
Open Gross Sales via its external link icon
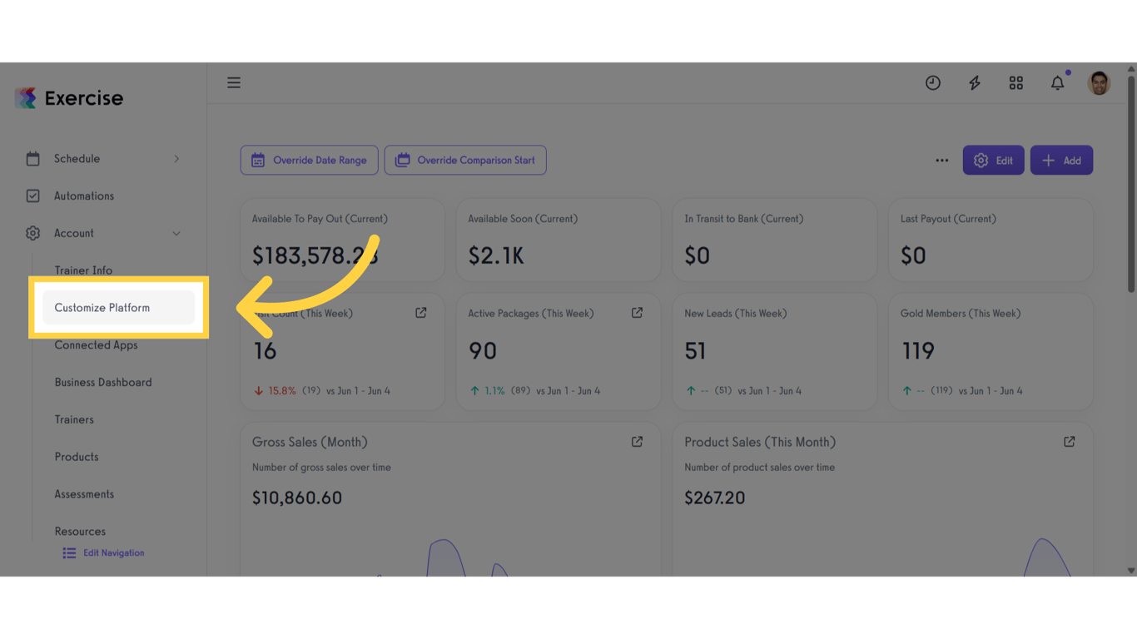click(637, 441)
